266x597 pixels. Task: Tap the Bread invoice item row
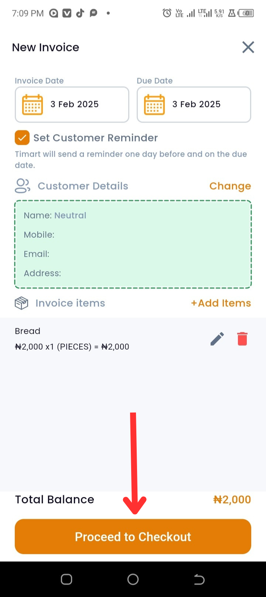pos(133,339)
